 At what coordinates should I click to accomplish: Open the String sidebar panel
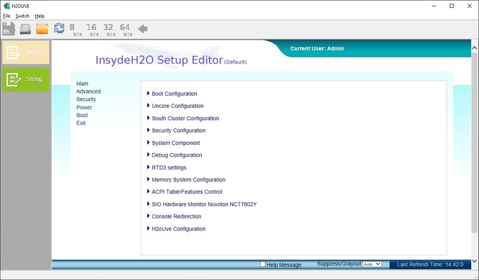26,80
